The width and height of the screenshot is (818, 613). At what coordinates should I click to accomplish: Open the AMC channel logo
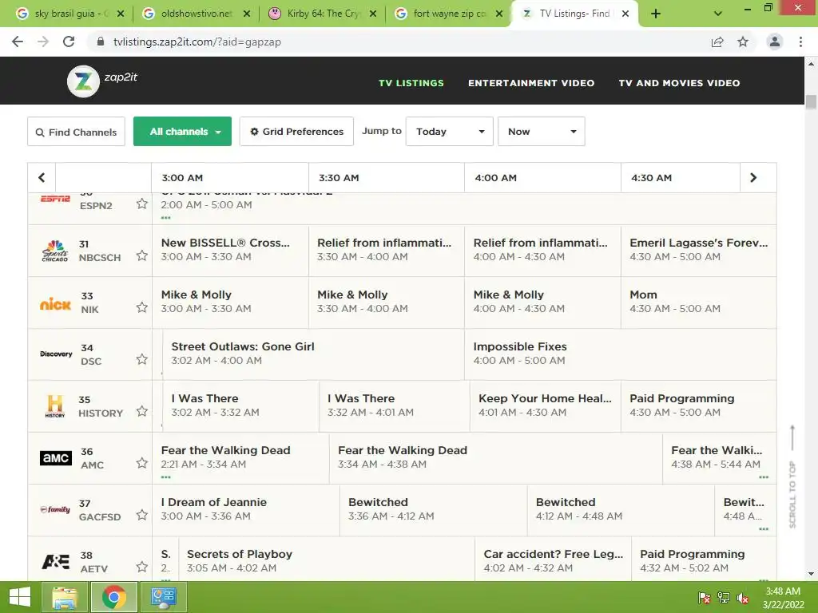(x=56, y=457)
